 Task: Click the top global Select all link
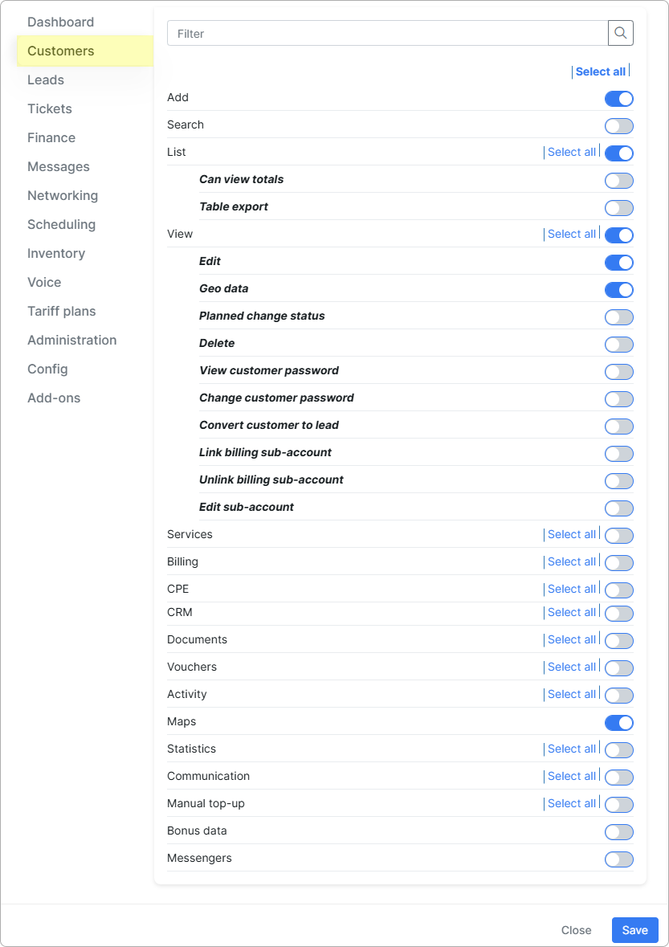(600, 71)
